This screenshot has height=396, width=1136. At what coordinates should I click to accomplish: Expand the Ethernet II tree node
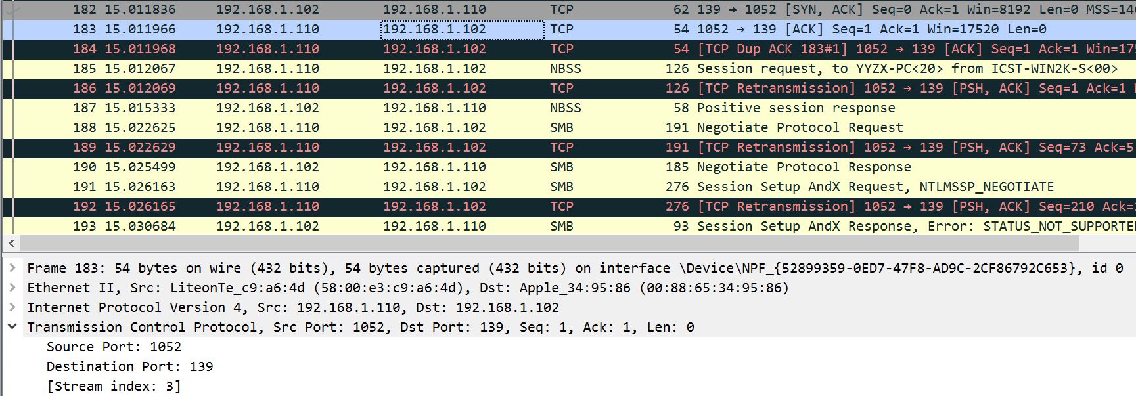12,288
